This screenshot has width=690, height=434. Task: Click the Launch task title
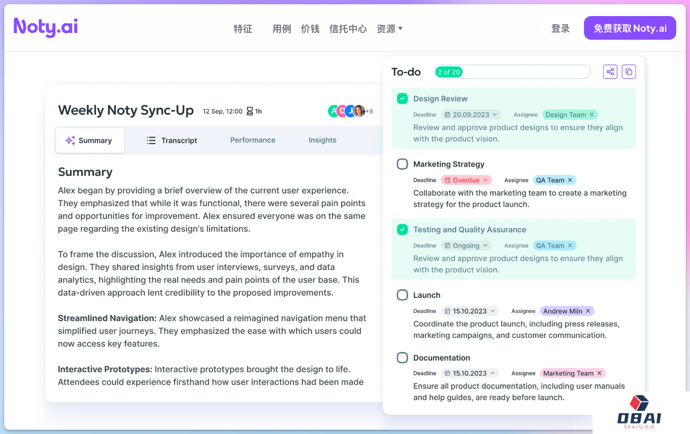[x=427, y=295]
